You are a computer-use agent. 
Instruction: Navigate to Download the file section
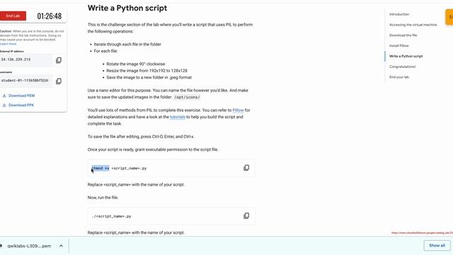403,35
